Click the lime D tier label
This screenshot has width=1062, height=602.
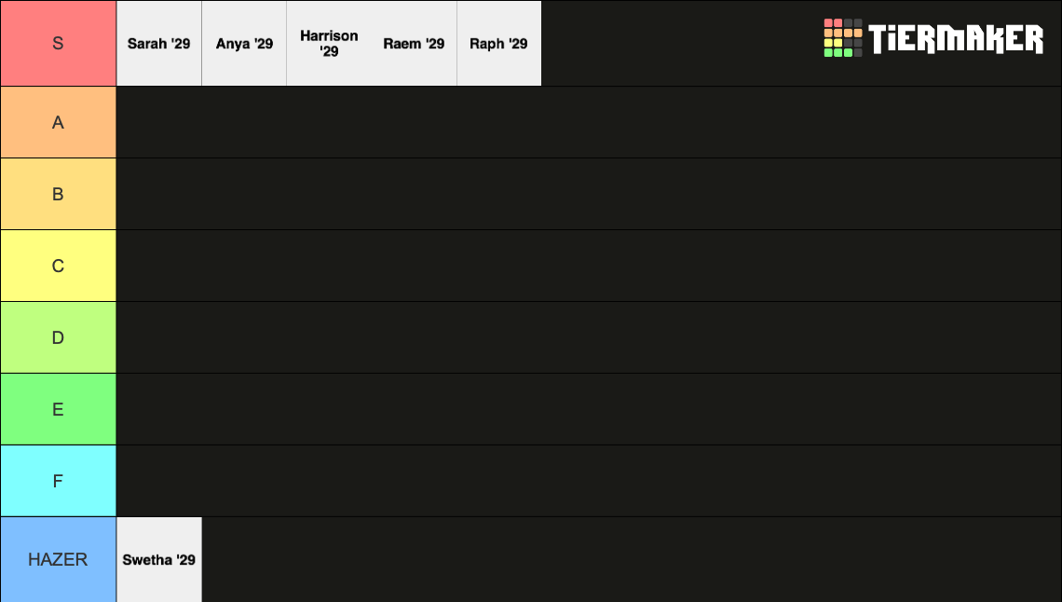coord(59,337)
